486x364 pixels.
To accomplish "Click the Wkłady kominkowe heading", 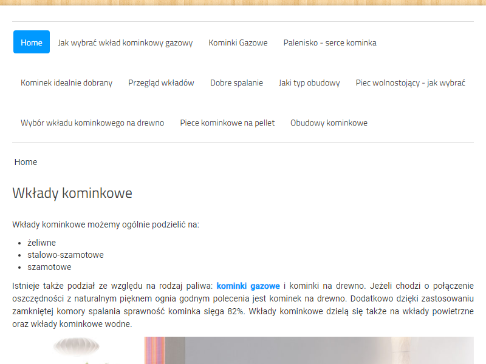I will point(72,193).
